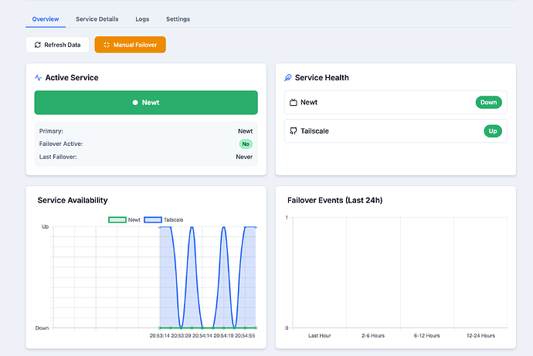Click the '2-6 Hours' axis label

pyautogui.click(x=373, y=336)
